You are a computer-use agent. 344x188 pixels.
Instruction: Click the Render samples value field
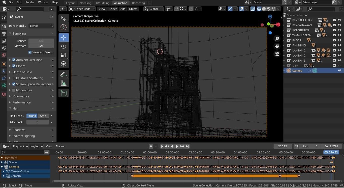coord(41,41)
